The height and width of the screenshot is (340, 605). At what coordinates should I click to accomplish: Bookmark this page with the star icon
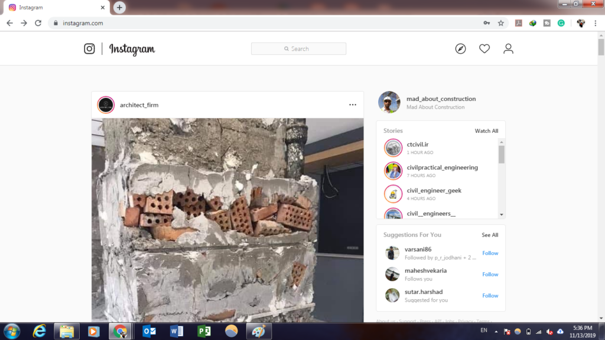501,23
